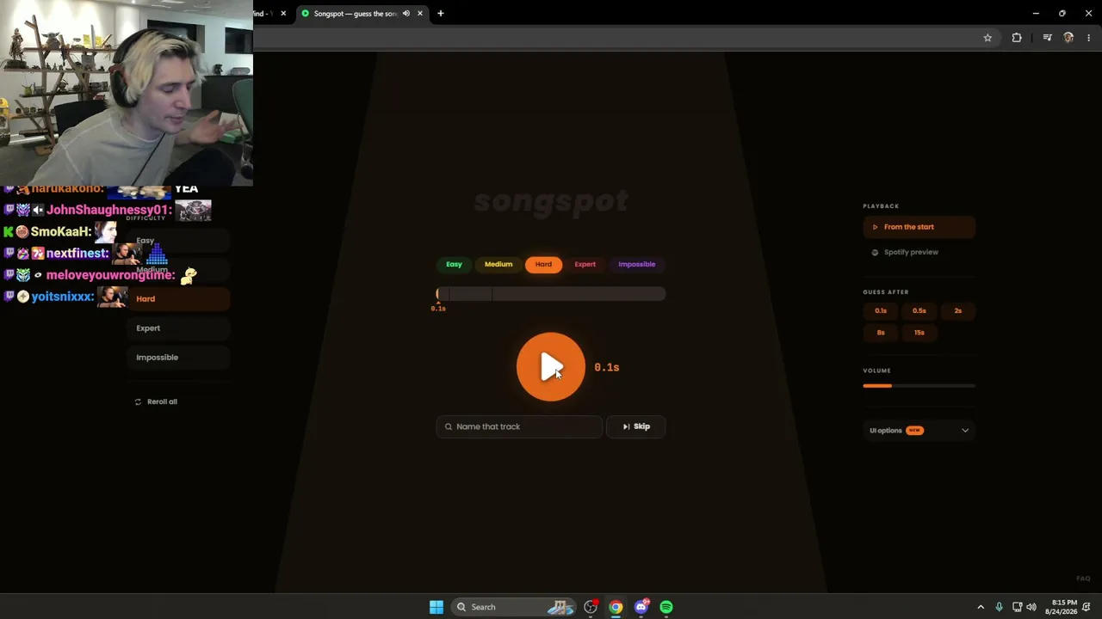
Task: Click the Name that track search field
Action: coord(519,426)
